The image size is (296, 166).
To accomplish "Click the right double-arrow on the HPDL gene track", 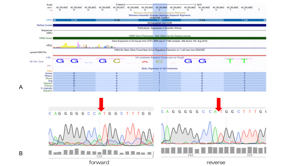I will [x=265, y=20].
